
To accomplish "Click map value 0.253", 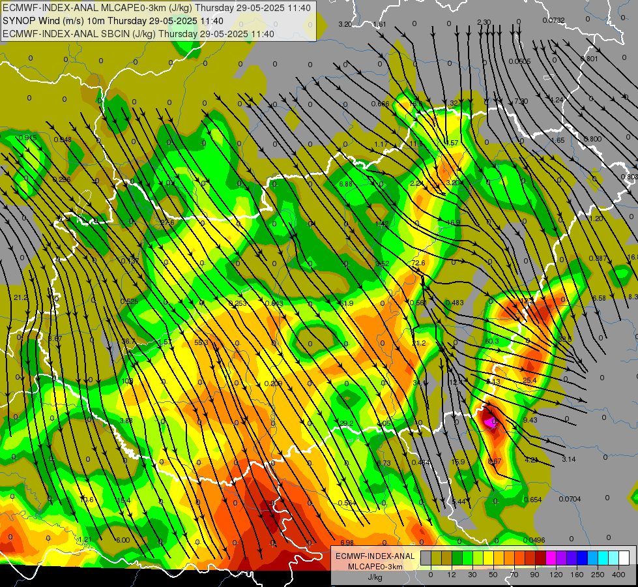I will point(237,303).
